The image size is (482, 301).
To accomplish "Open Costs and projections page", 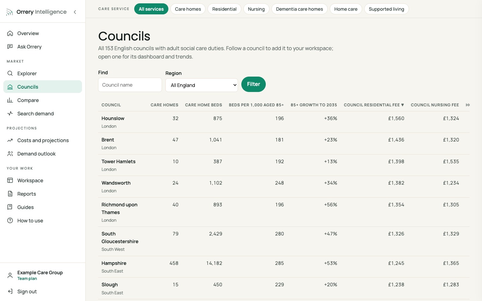I will pos(43,140).
